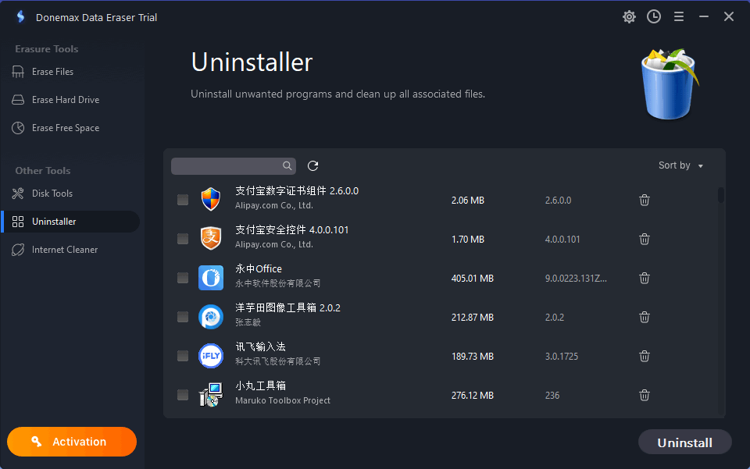Open the settings gear in title bar

click(x=629, y=17)
